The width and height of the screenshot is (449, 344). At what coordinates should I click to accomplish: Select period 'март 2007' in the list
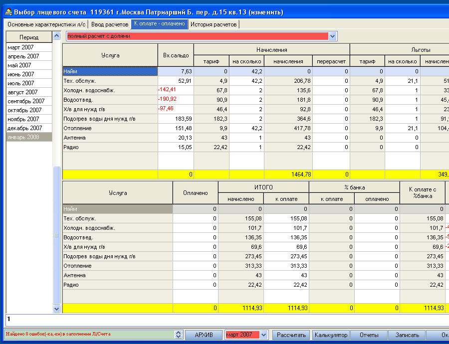pyautogui.click(x=29, y=47)
